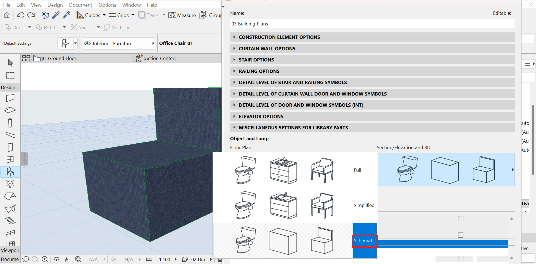Open the File menu
The height and width of the screenshot is (264, 536).
tap(7, 5)
